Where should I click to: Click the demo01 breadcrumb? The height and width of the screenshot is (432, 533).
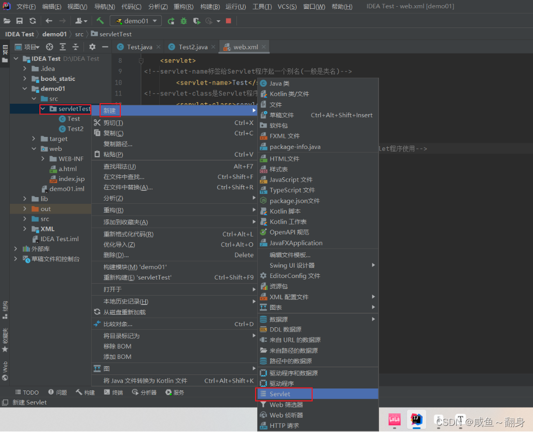pyautogui.click(x=54, y=34)
